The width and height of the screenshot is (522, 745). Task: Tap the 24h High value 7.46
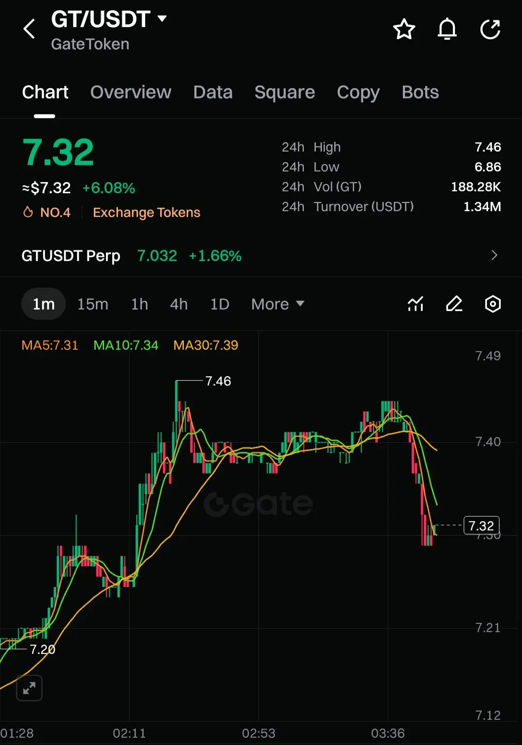click(488, 147)
